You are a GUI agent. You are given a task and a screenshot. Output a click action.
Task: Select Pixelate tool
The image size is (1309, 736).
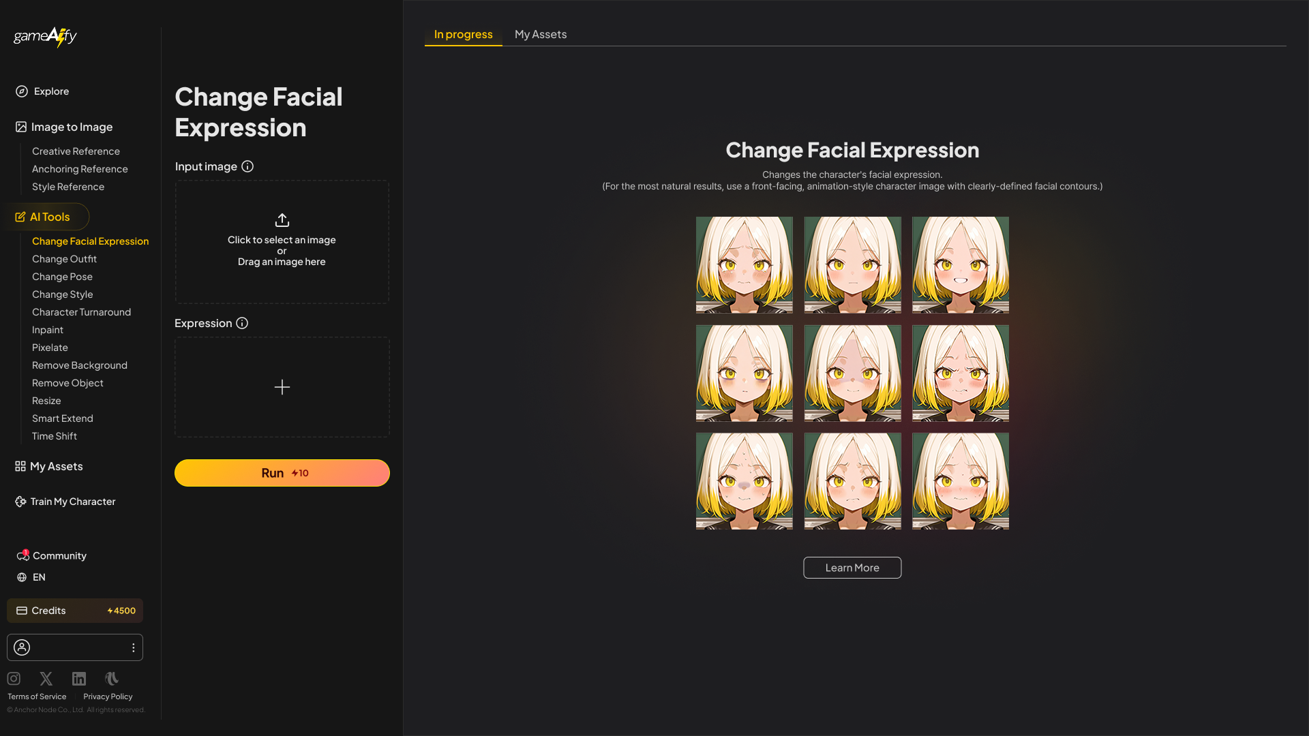pos(50,348)
